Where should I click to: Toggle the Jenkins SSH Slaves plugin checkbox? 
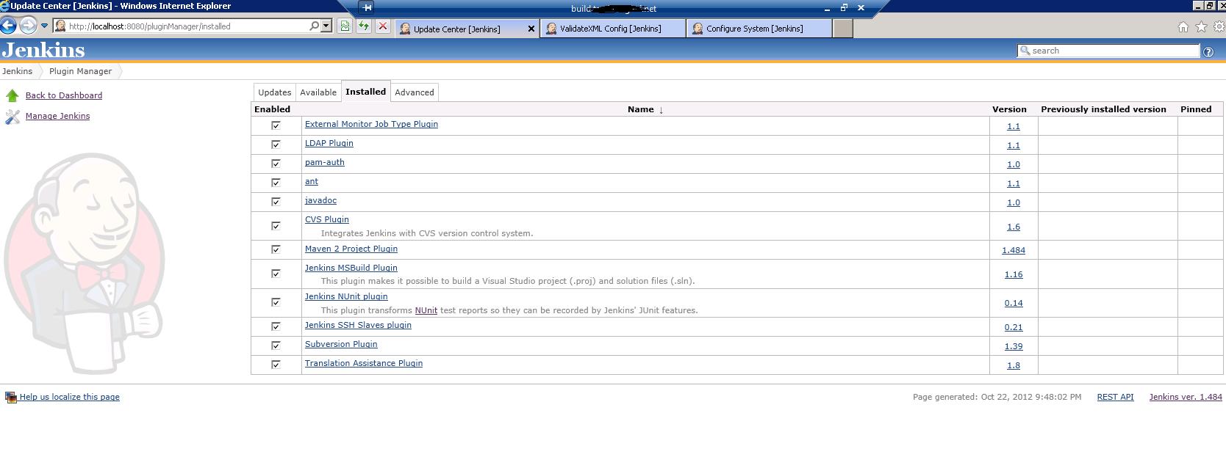click(276, 326)
